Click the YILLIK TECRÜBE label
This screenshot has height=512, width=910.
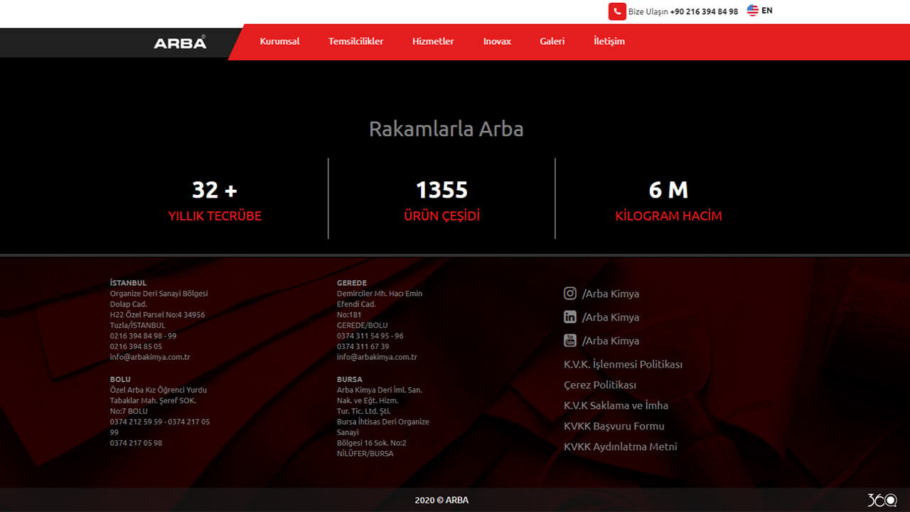[x=215, y=215]
